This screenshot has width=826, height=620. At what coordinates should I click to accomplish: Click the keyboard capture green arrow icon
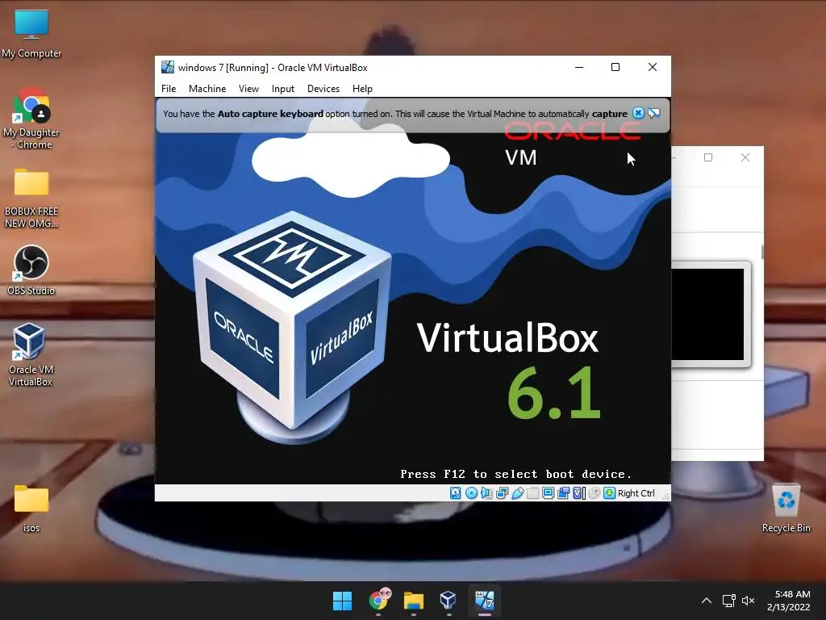(610, 493)
